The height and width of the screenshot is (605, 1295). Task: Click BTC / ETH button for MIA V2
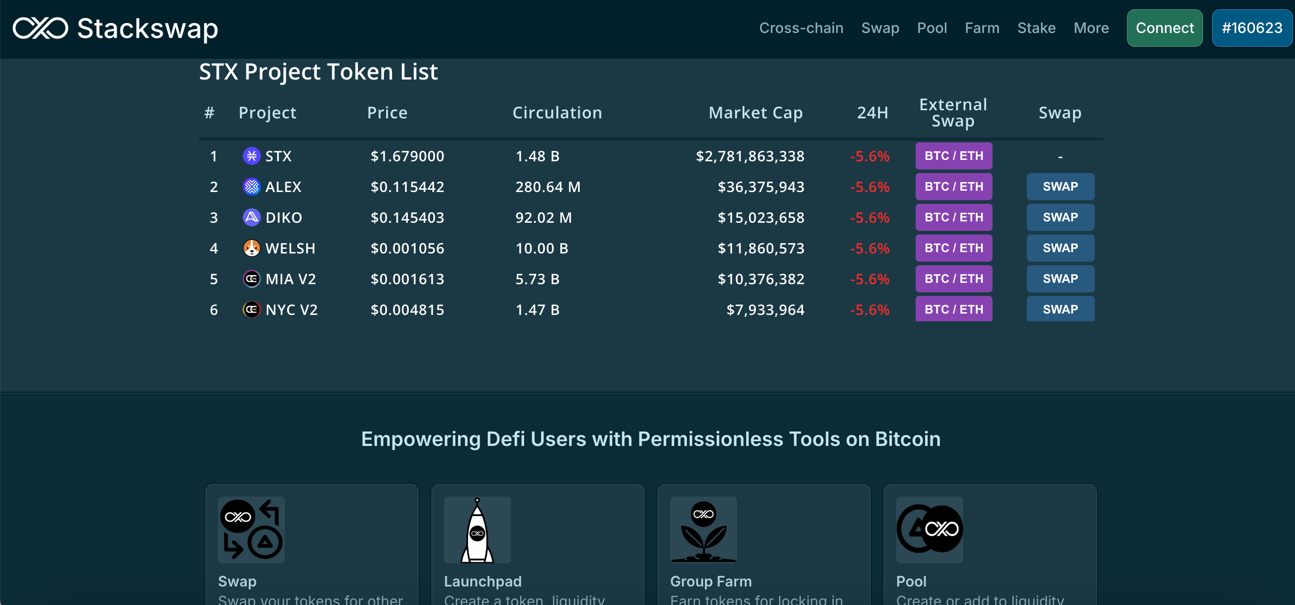click(954, 278)
